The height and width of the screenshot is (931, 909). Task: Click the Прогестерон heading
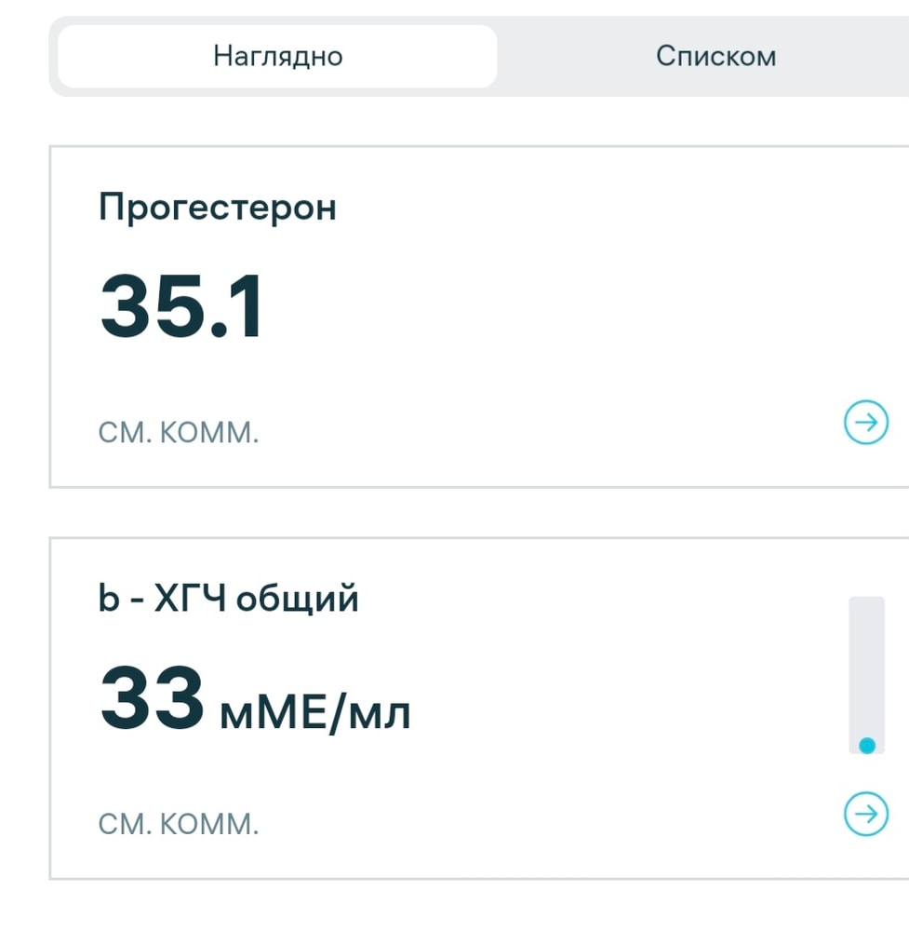coord(217,207)
